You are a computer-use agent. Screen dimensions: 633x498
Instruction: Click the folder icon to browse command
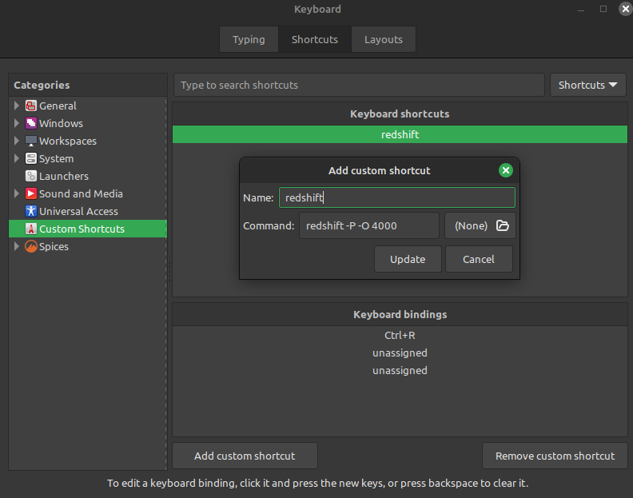click(502, 225)
